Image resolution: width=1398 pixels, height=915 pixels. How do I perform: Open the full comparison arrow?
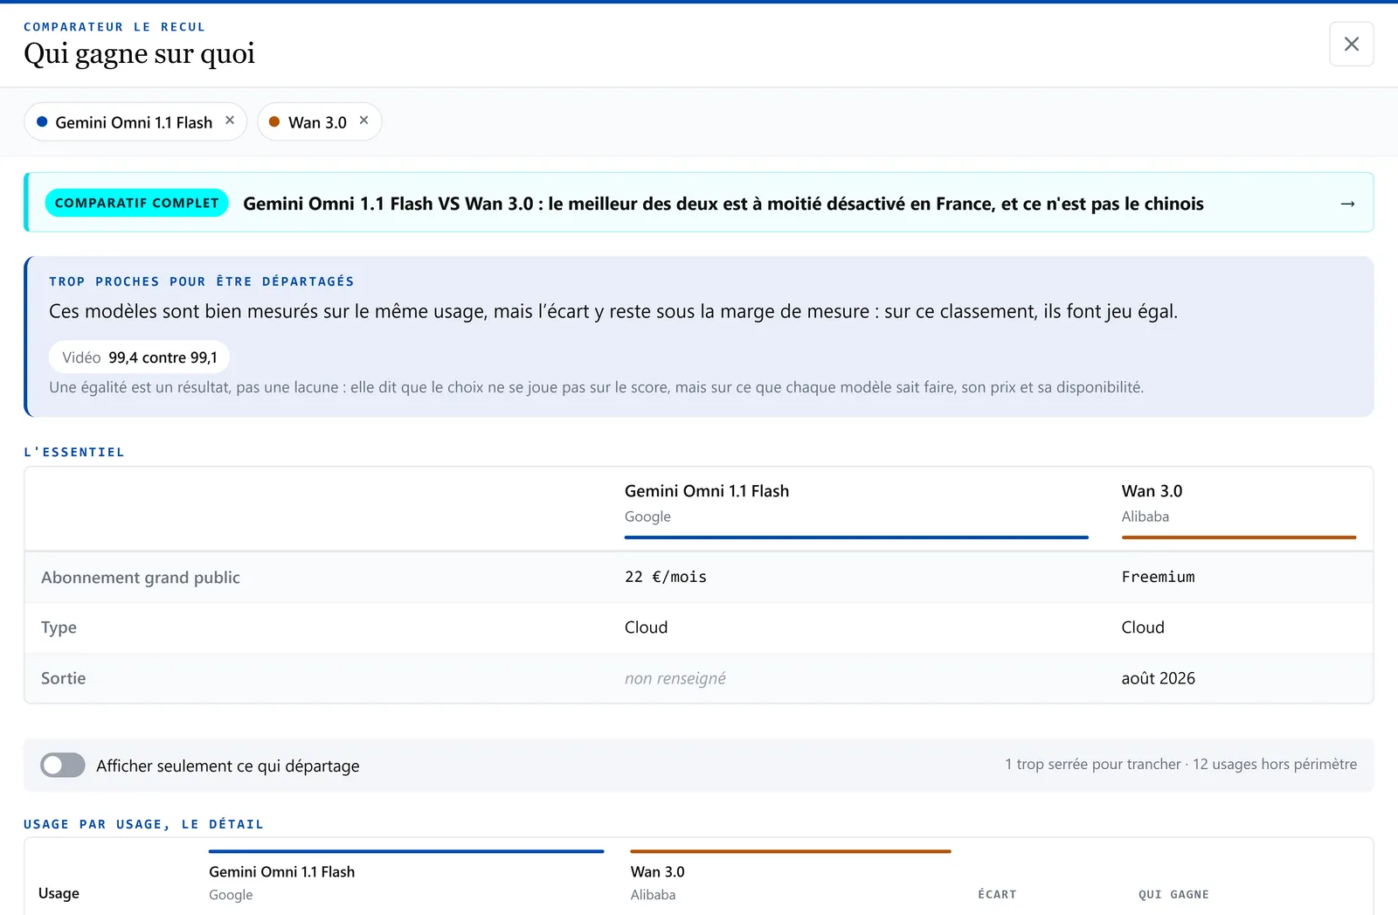[x=1347, y=204]
